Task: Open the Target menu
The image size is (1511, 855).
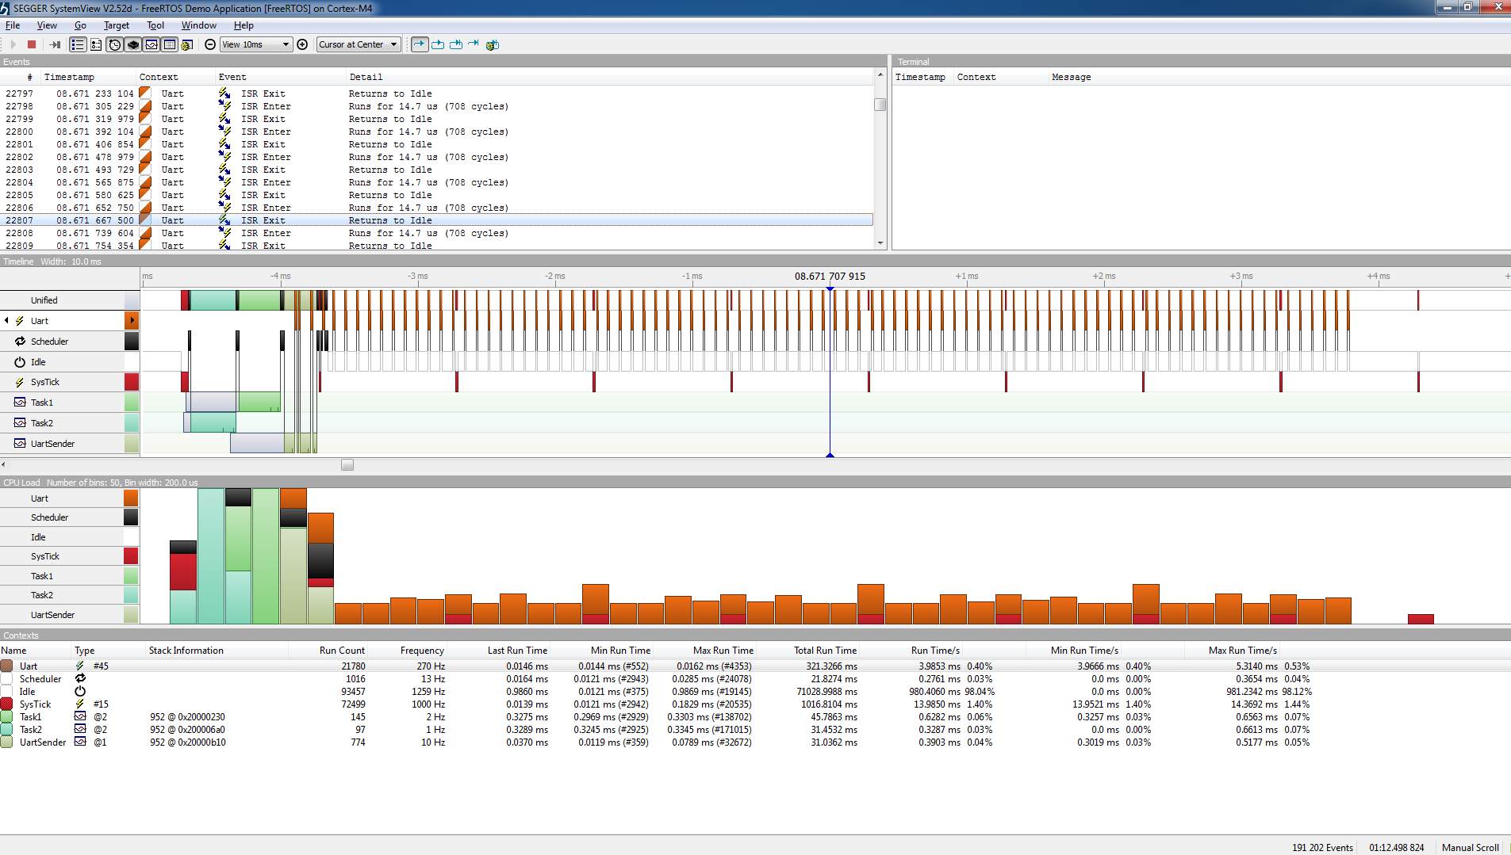Action: (116, 25)
